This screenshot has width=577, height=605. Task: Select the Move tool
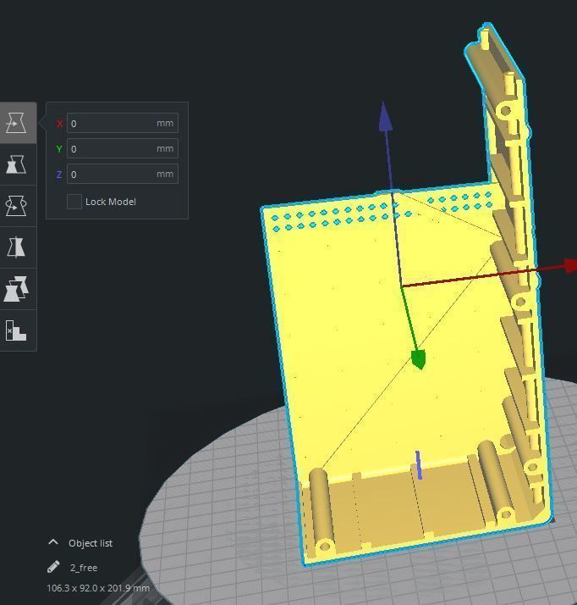[16, 123]
